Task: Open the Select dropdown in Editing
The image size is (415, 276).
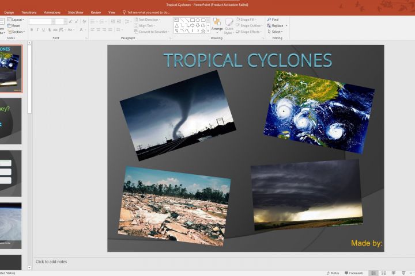Action: [x=277, y=32]
